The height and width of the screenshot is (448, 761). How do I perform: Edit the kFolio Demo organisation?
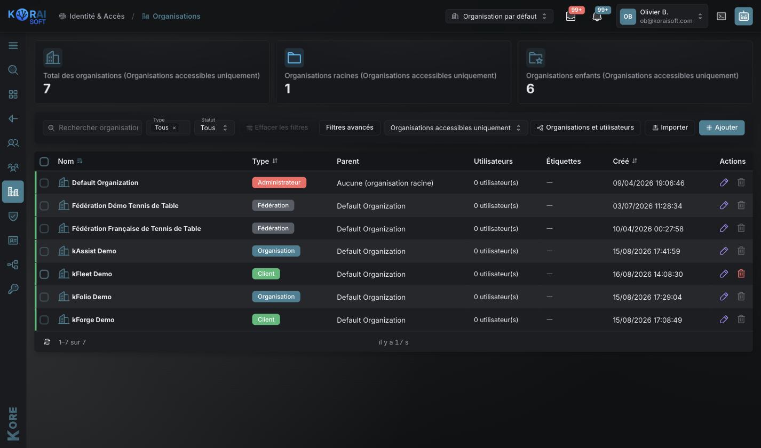[x=724, y=297]
